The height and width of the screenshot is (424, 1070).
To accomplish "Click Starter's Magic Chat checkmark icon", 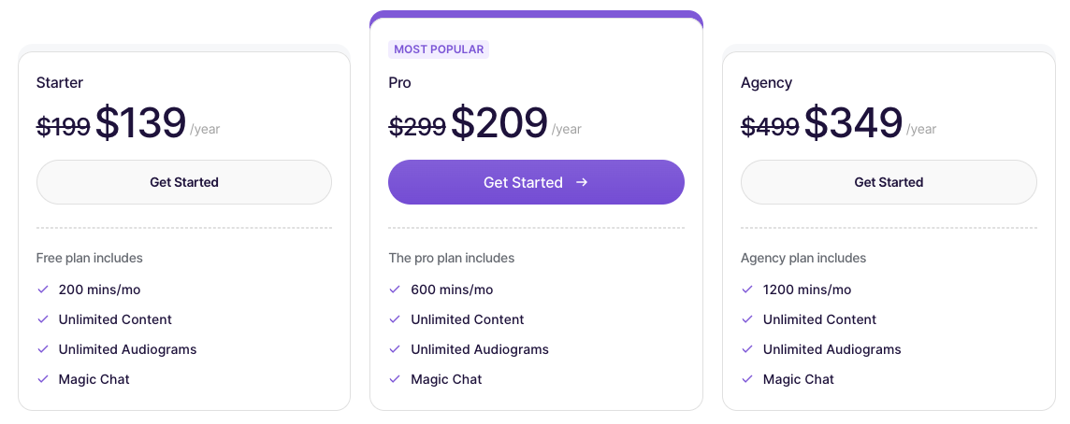I will (x=42, y=379).
